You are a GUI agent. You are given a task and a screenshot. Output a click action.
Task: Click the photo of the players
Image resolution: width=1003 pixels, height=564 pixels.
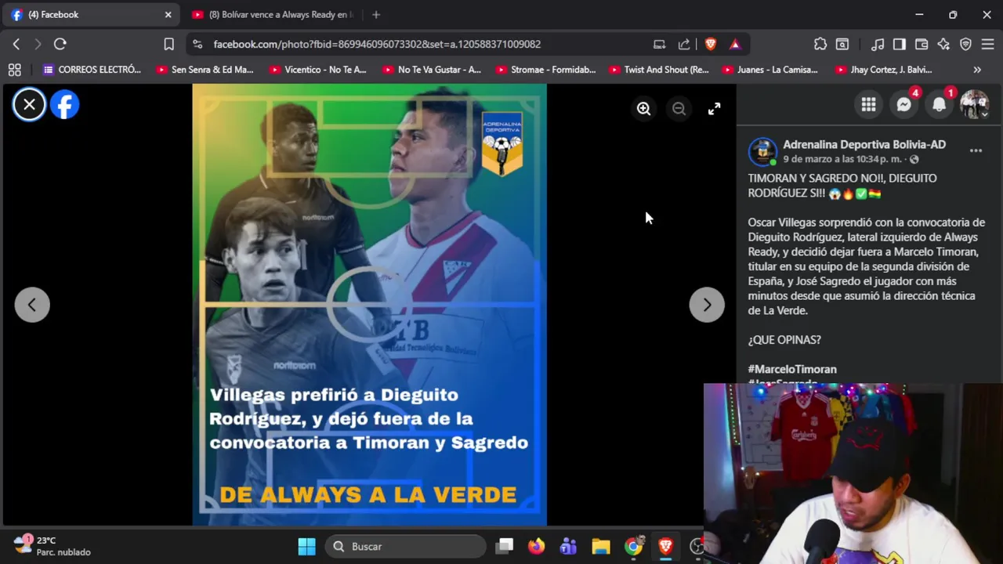[369, 305]
